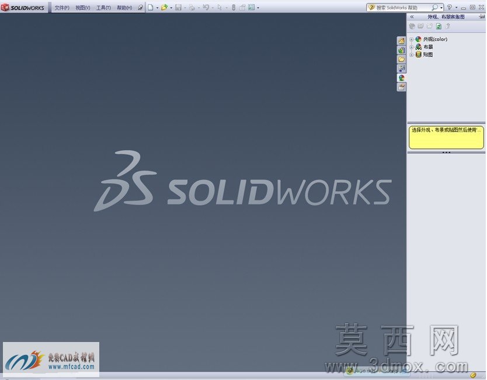Open the View Palette tab icon
This screenshot has height=380, width=487.
402,68
